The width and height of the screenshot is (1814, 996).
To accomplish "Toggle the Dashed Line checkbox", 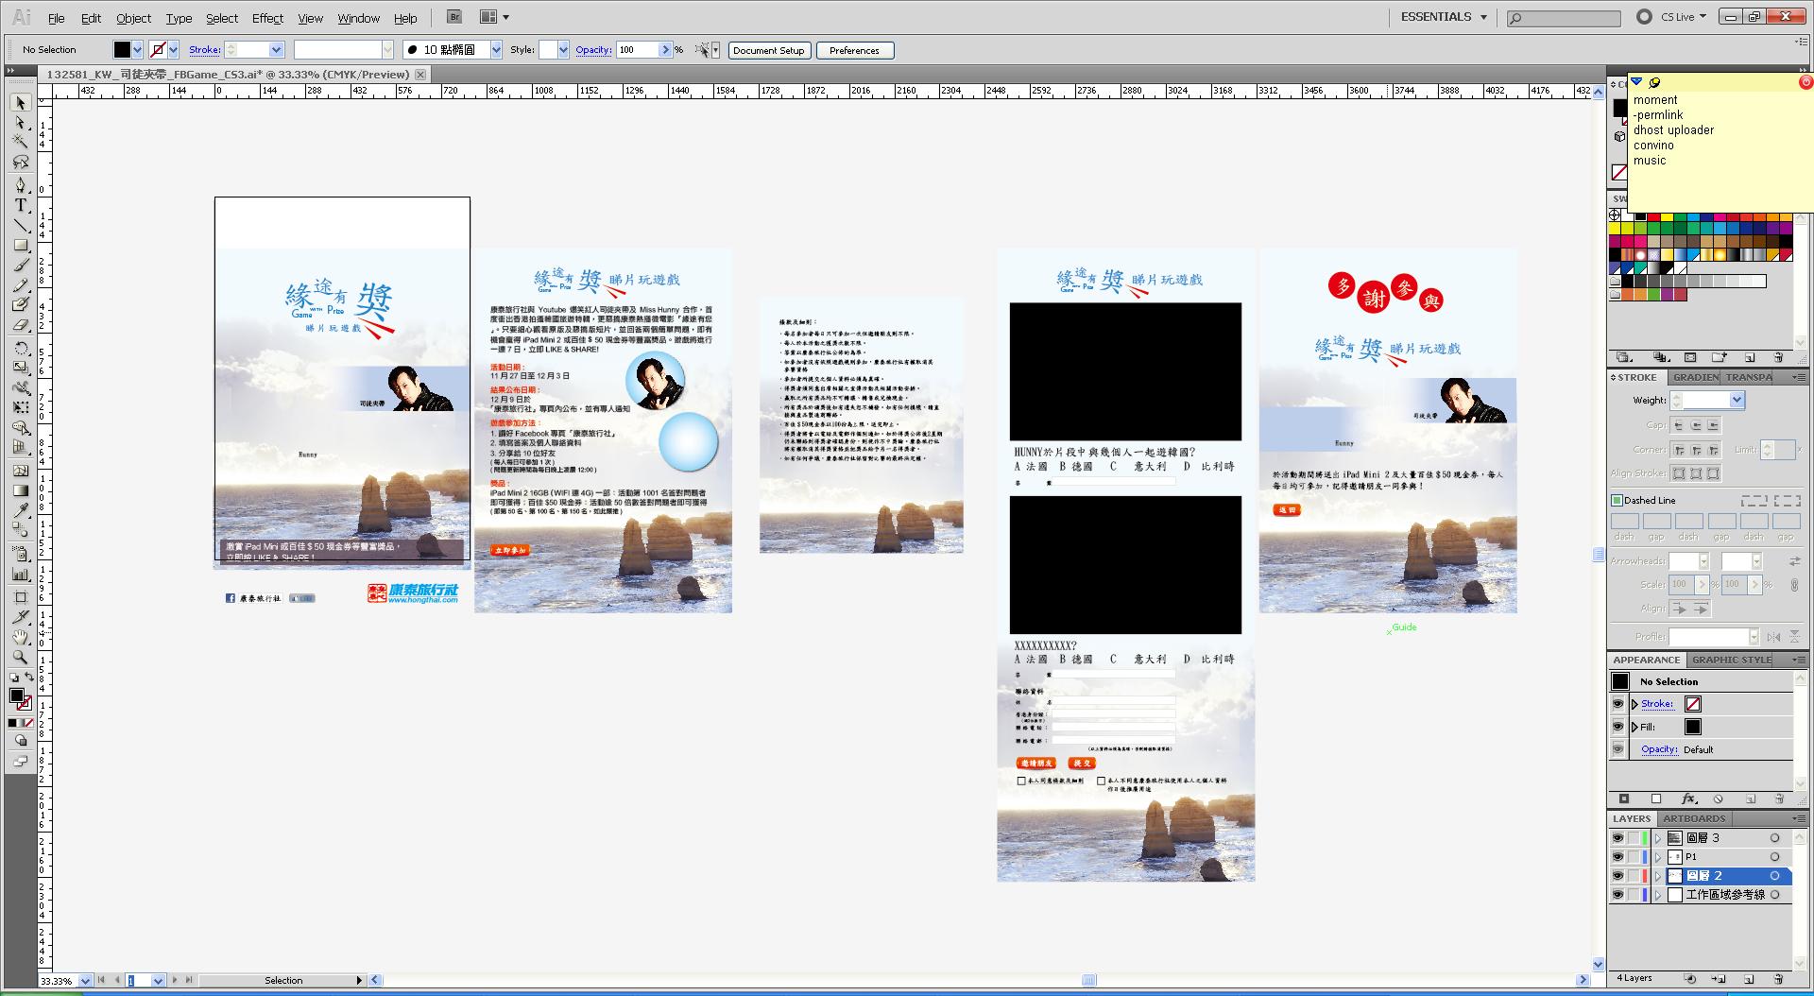I will click(1617, 501).
